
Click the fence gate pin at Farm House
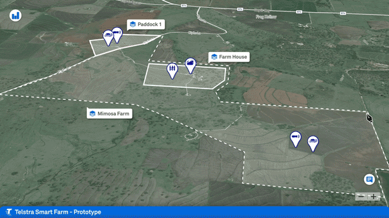(172, 70)
